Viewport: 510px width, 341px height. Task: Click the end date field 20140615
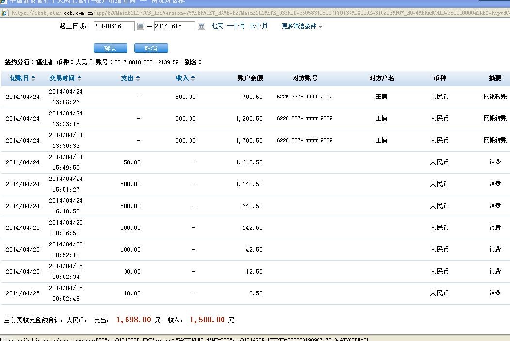(175, 26)
